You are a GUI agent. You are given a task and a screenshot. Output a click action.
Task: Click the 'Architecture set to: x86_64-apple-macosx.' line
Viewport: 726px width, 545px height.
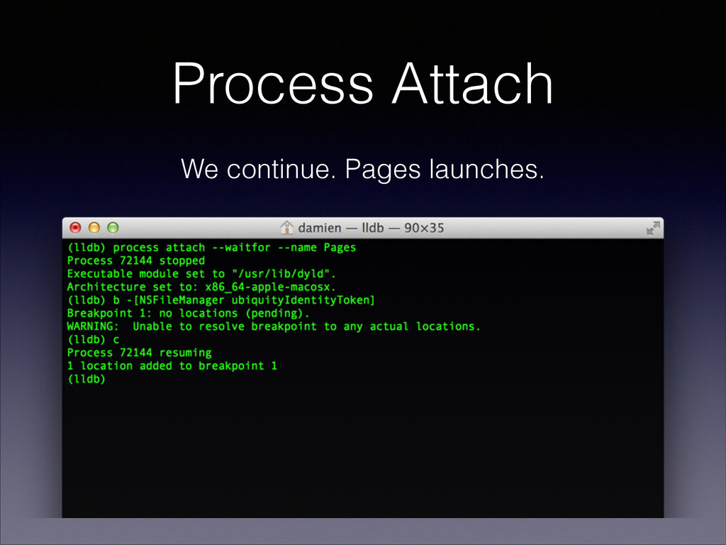(x=201, y=287)
